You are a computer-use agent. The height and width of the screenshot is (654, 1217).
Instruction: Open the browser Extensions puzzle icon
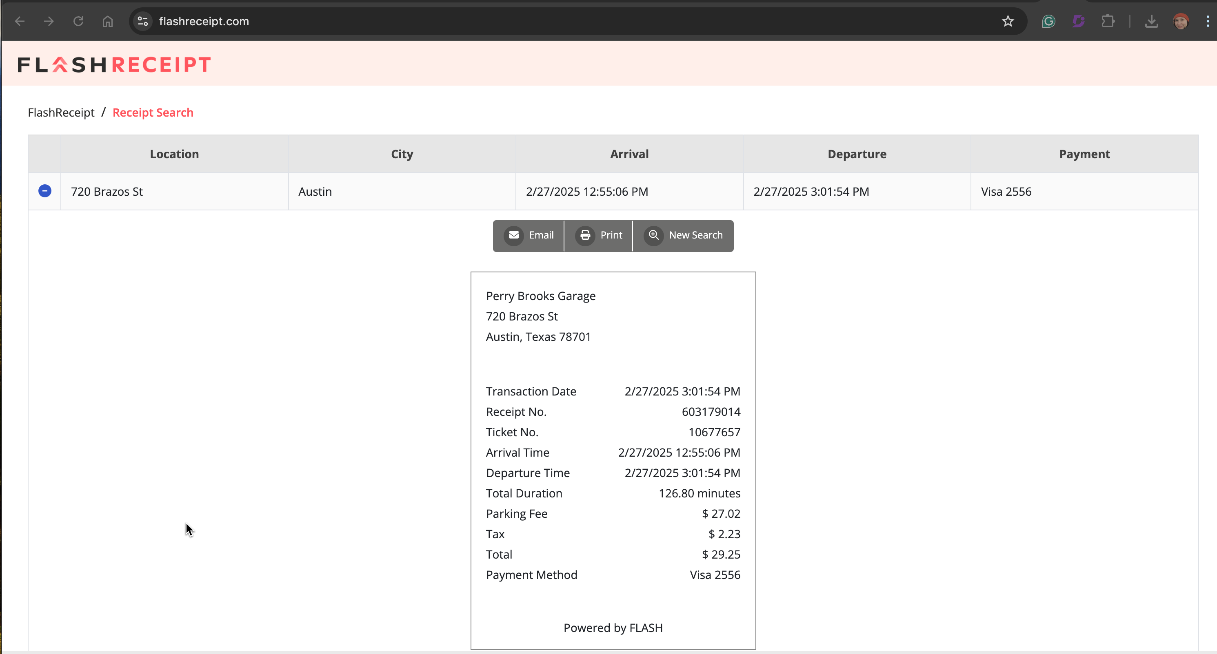[1107, 21]
